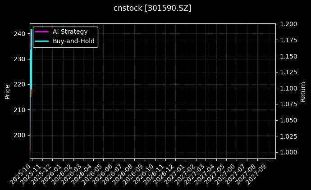Select the 2025-10 date tick label
Viewport: 311px width, 190px height.
(20, 172)
